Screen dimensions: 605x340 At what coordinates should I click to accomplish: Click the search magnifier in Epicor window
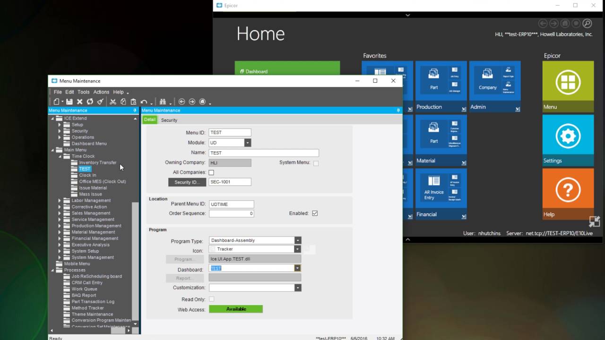tap(587, 23)
